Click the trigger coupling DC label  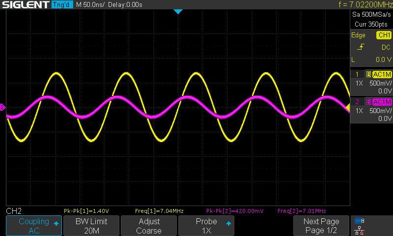coord(386,47)
